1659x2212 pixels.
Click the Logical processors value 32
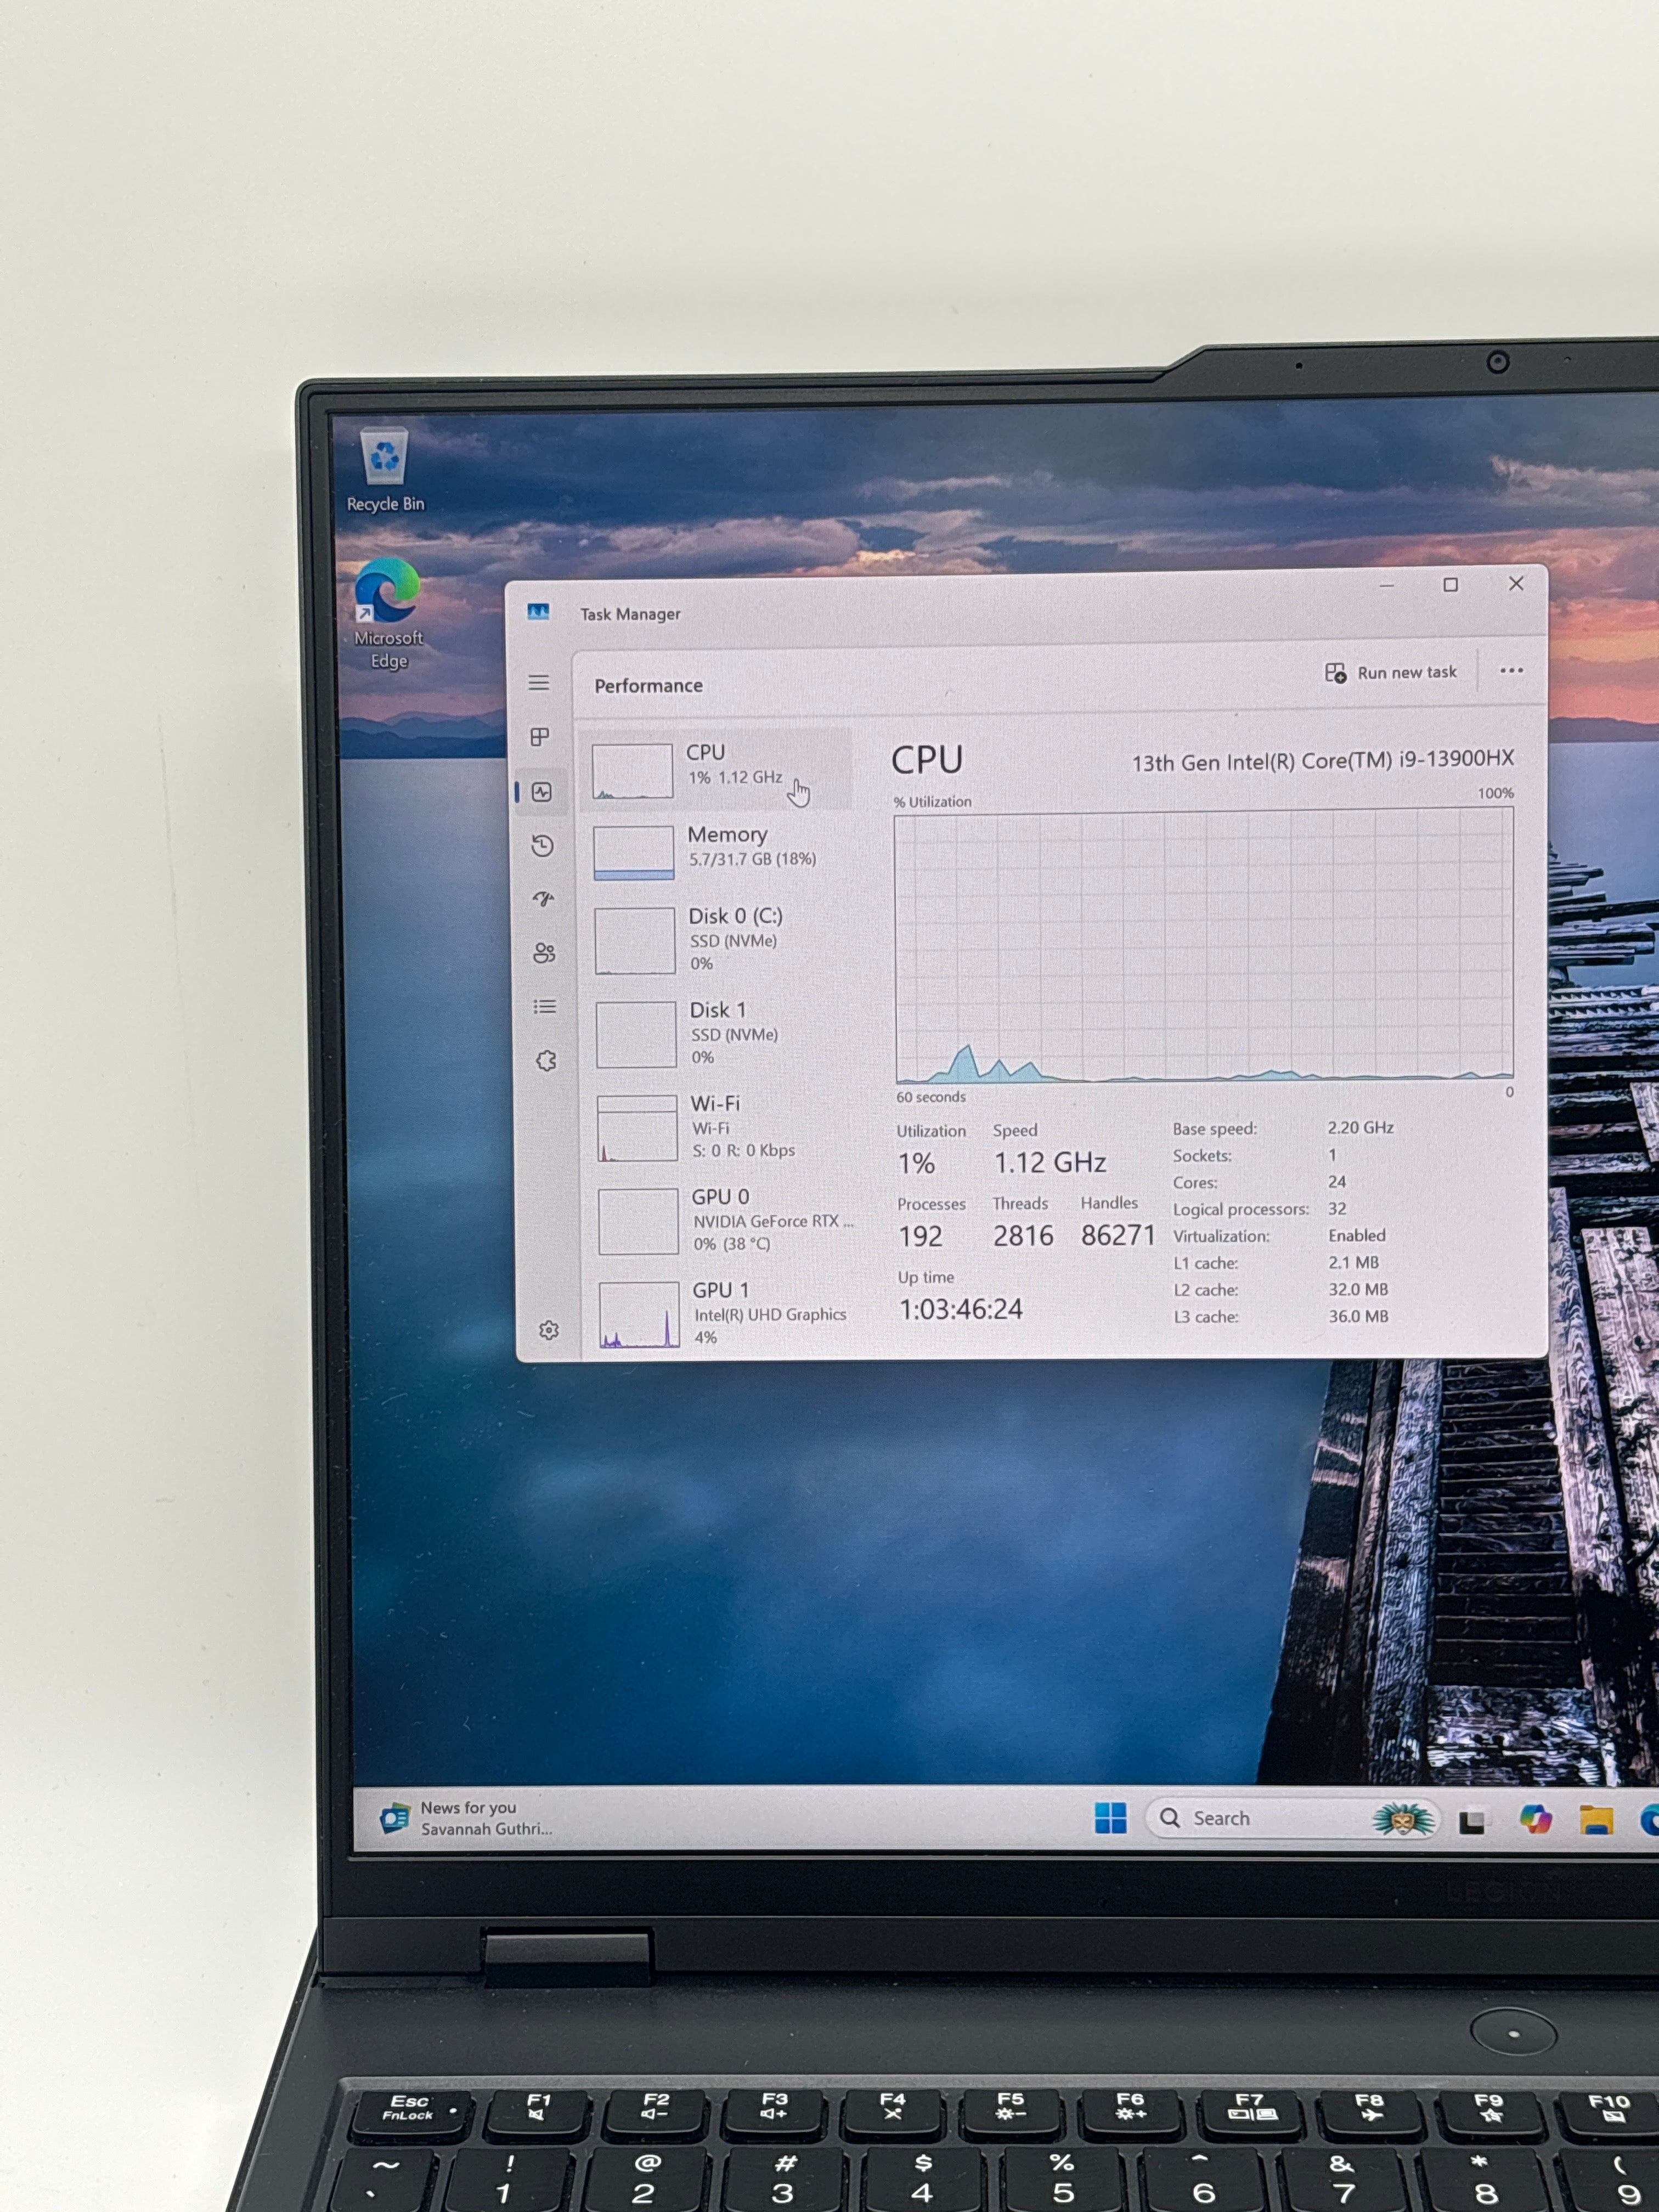1337,1208
